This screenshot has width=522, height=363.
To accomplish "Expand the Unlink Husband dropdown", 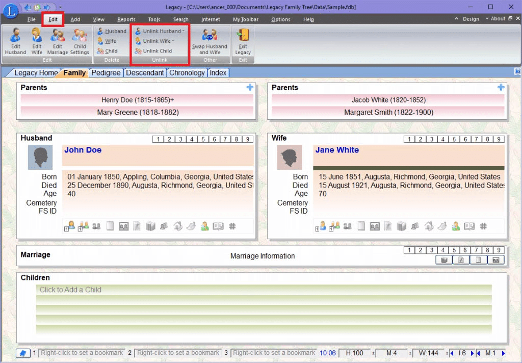I will click(183, 31).
